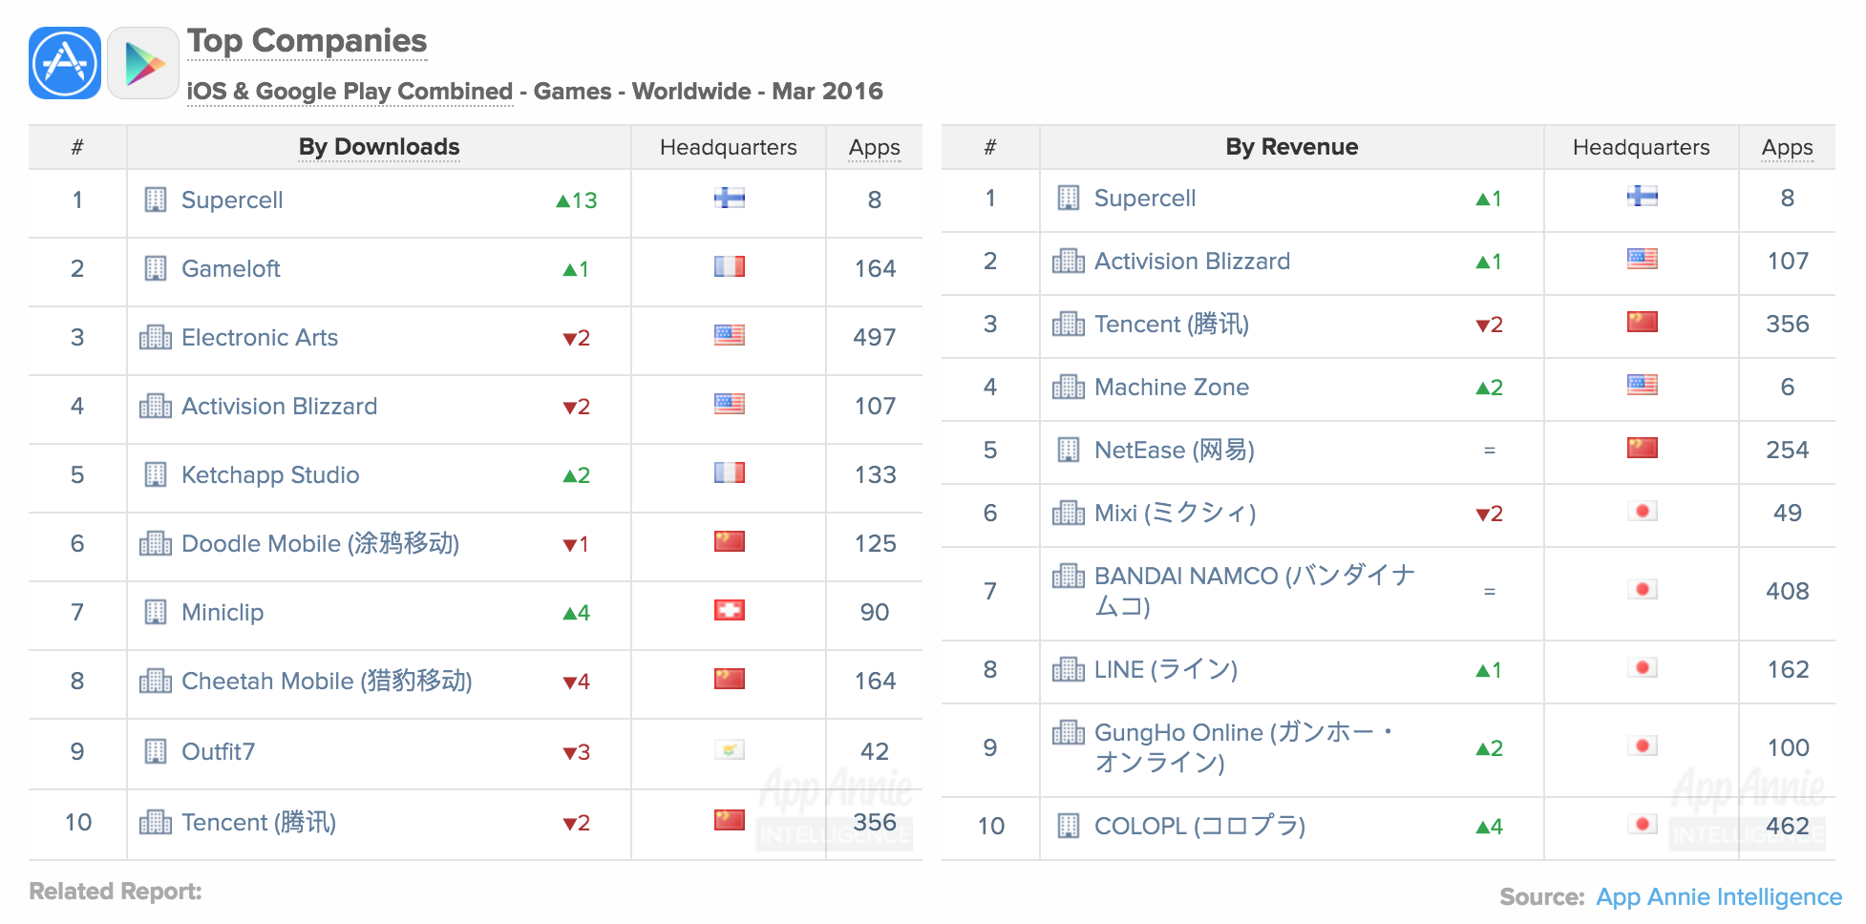Viewport: 1866px width, 924px height.
Task: Click France flag in Gameloft row
Action: tap(730, 267)
